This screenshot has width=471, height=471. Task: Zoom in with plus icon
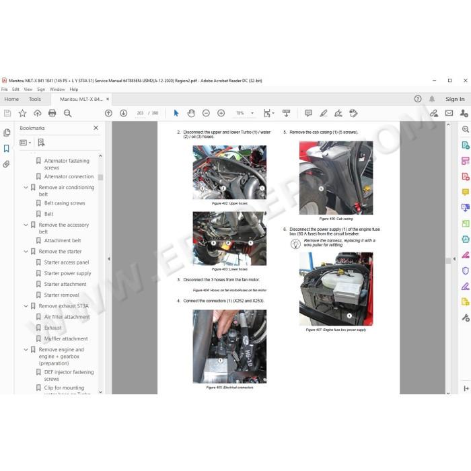[221, 113]
